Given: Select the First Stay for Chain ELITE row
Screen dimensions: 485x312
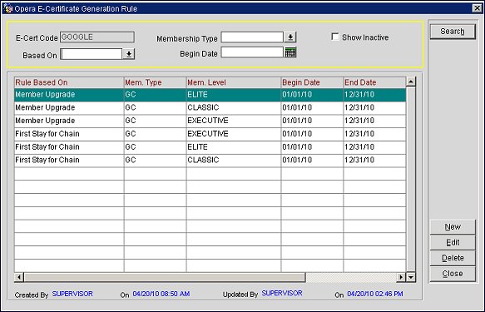Looking at the screenshot, I should [210, 147].
